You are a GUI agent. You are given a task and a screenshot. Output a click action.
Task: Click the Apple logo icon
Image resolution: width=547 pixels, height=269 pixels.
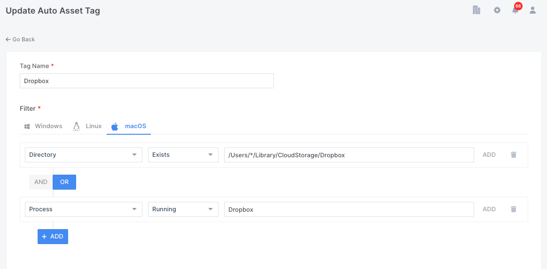115,126
